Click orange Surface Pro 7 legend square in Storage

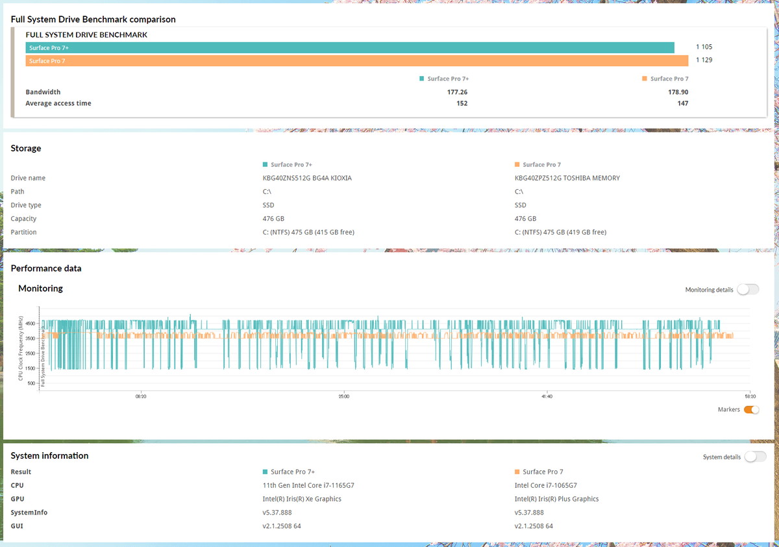(x=517, y=165)
